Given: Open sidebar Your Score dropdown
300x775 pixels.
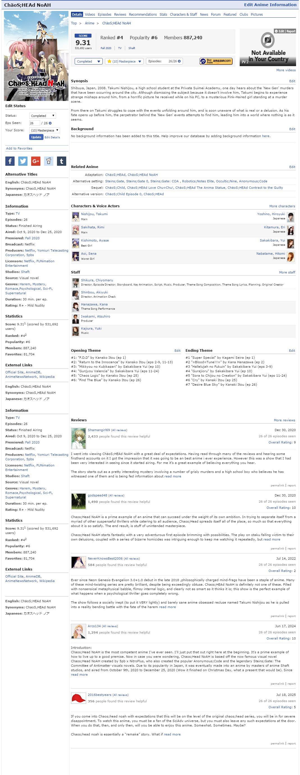Looking at the screenshot, I should [45, 130].
